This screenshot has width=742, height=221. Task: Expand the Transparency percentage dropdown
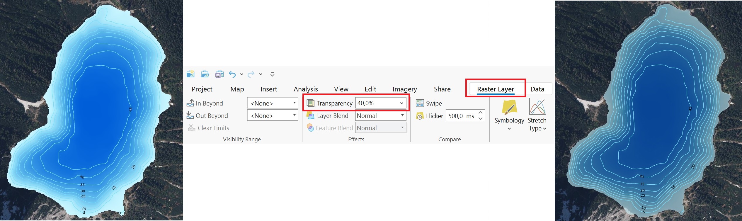tap(401, 103)
